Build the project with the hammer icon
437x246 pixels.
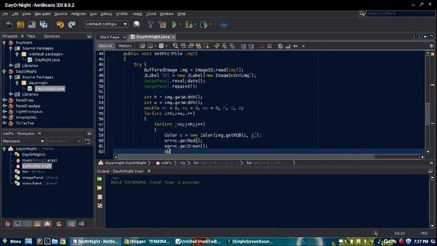coord(150,25)
